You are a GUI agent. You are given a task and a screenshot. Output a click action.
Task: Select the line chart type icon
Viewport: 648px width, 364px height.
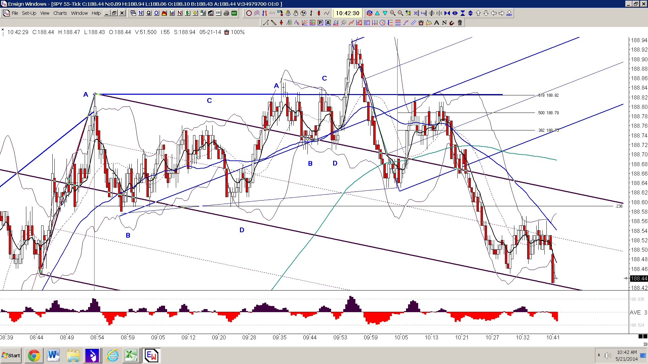coord(327,13)
